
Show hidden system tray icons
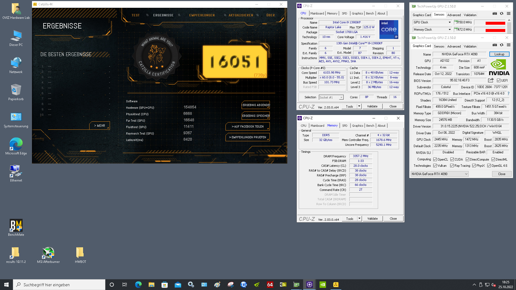pos(474,285)
